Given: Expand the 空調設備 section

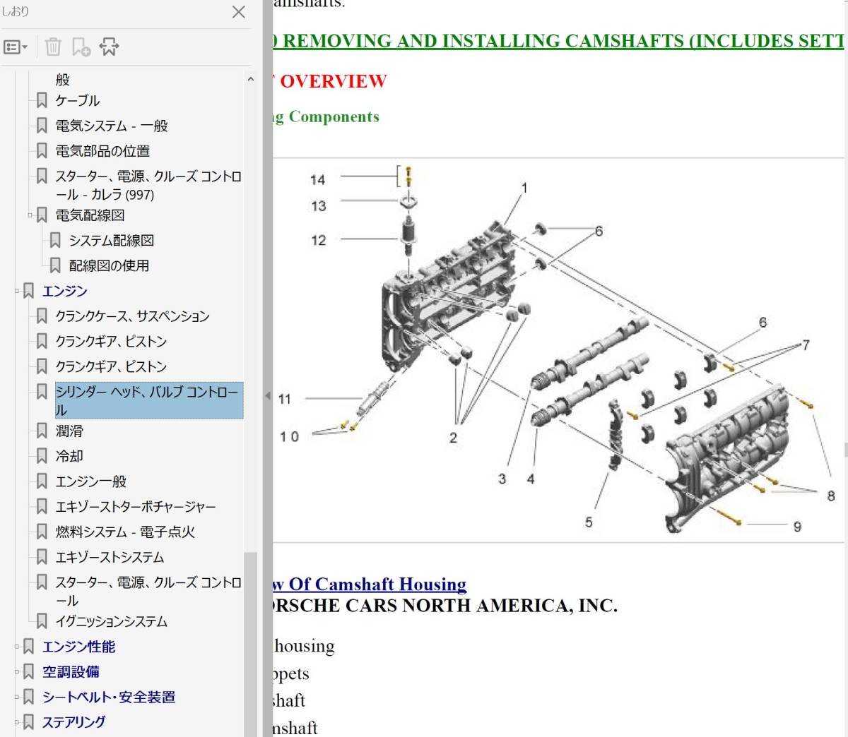Looking at the screenshot, I should [x=17, y=671].
